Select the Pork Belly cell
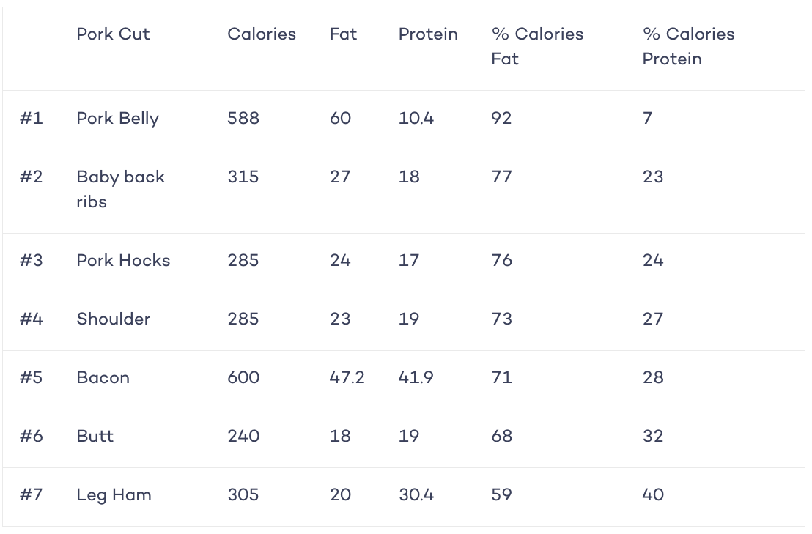Screen dimensions: 812x534 coord(117,119)
